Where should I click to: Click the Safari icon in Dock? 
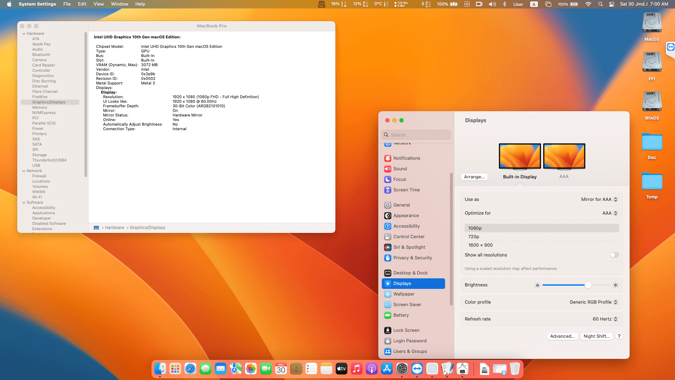click(x=190, y=369)
